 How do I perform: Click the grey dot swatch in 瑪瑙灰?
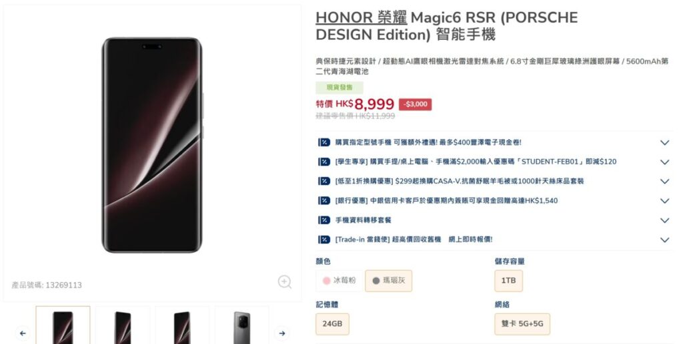376,281
